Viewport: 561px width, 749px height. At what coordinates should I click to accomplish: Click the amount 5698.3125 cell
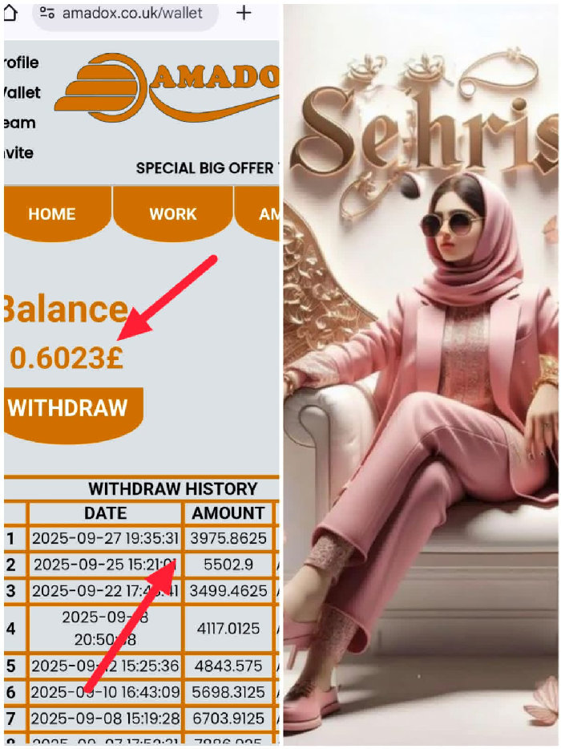228,692
